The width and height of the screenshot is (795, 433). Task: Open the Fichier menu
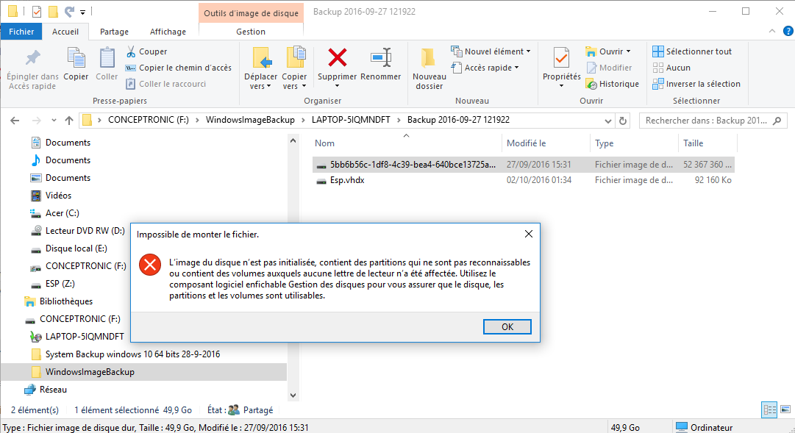[x=21, y=32]
